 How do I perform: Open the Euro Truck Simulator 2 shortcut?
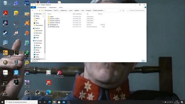[x=27, y=94]
